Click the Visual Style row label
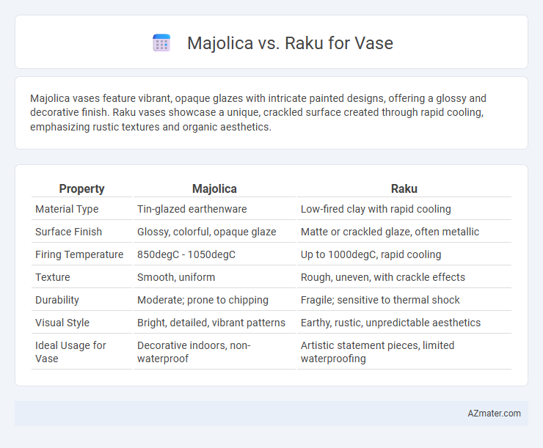Image resolution: width=543 pixels, height=448 pixels. [x=62, y=323]
